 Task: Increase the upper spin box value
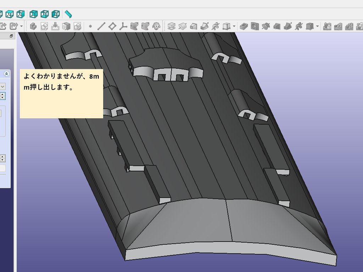coord(3,94)
